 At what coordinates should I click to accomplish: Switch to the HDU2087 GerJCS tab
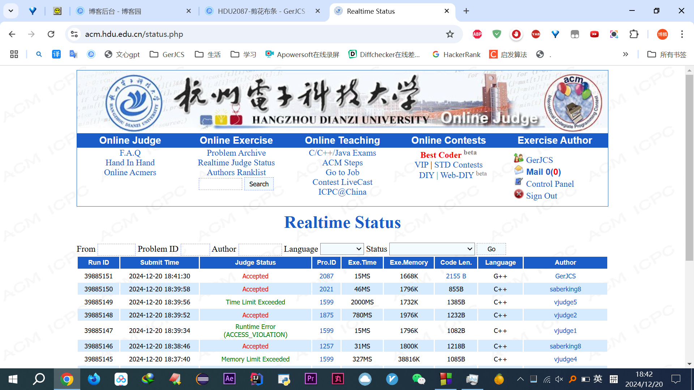point(261,11)
